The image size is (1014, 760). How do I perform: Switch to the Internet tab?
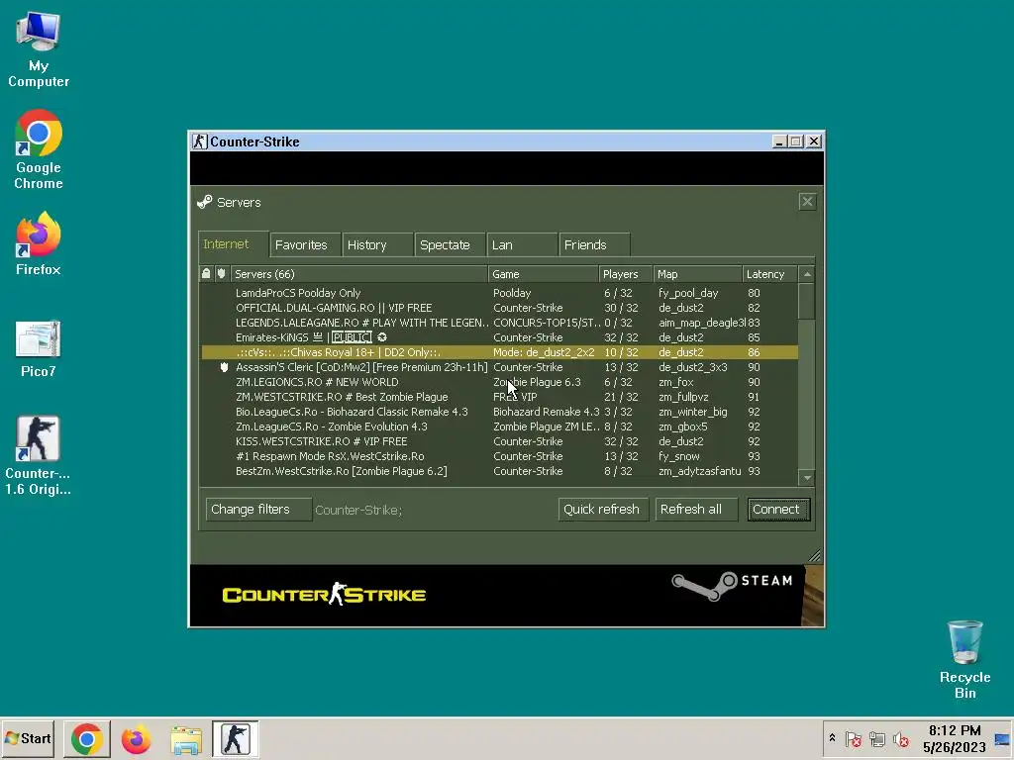(233, 244)
